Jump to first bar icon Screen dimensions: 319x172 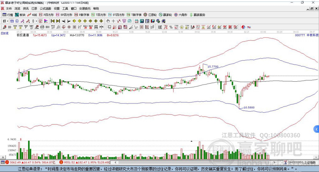(x=52, y=21)
